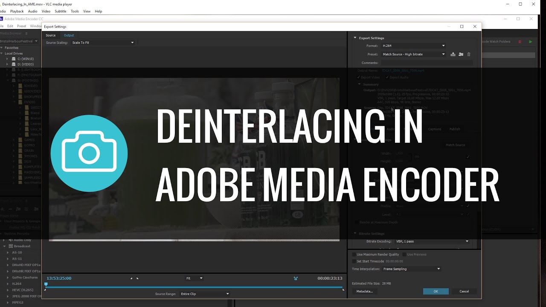Screen dimensions: 546x307
Task: Click the blue preview timeline bar
Action: pos(195,287)
